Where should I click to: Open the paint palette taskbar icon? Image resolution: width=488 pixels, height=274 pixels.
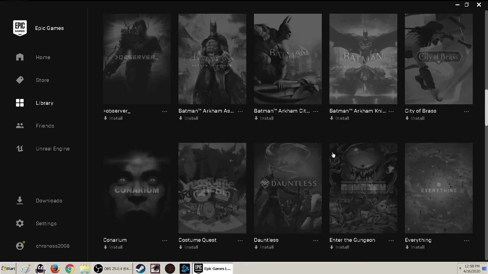pyautogui.click(x=26, y=269)
